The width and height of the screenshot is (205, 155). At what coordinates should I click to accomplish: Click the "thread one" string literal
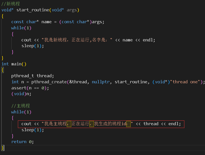[x=185, y=82]
